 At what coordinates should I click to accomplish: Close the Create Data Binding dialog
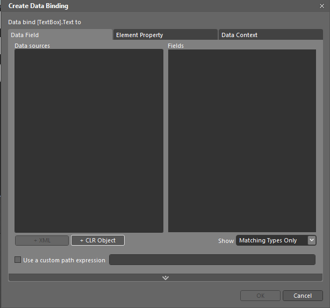click(x=322, y=6)
